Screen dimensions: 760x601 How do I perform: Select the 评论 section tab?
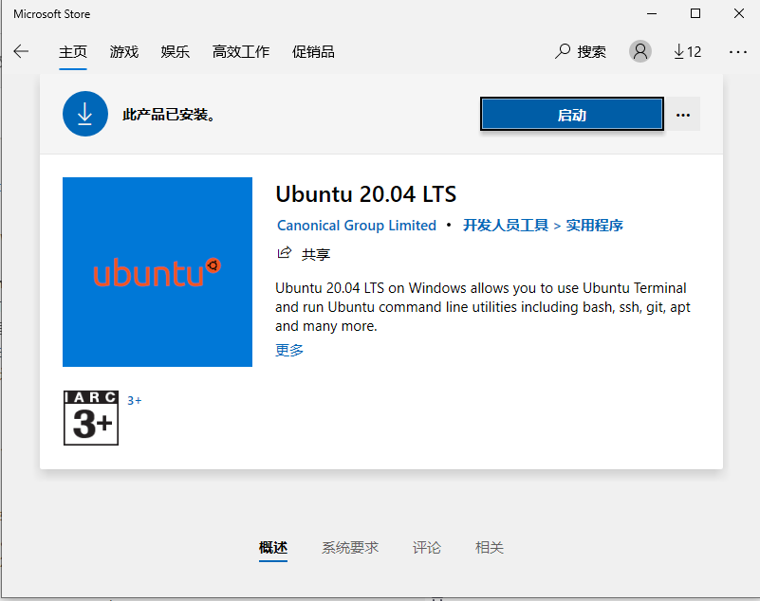coord(427,548)
